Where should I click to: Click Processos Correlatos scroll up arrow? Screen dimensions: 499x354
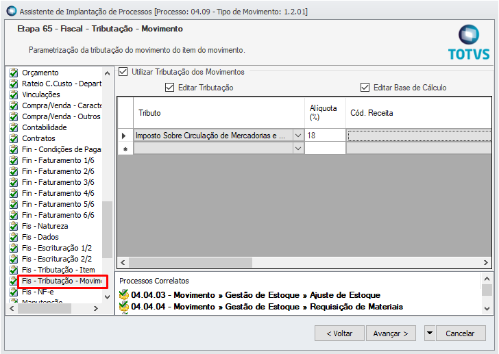(x=487, y=279)
